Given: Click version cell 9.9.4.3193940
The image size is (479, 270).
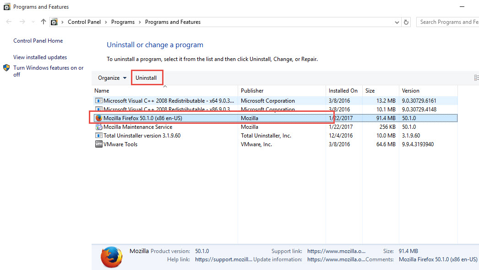Looking at the screenshot, I should [418, 144].
